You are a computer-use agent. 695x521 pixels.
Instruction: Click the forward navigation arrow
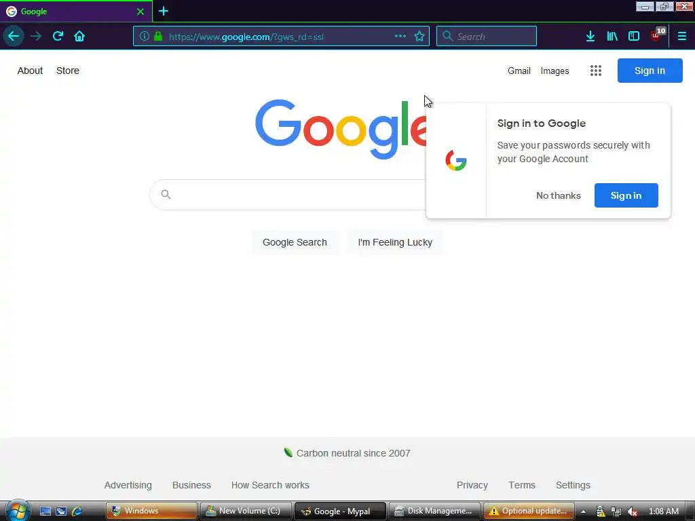36,37
